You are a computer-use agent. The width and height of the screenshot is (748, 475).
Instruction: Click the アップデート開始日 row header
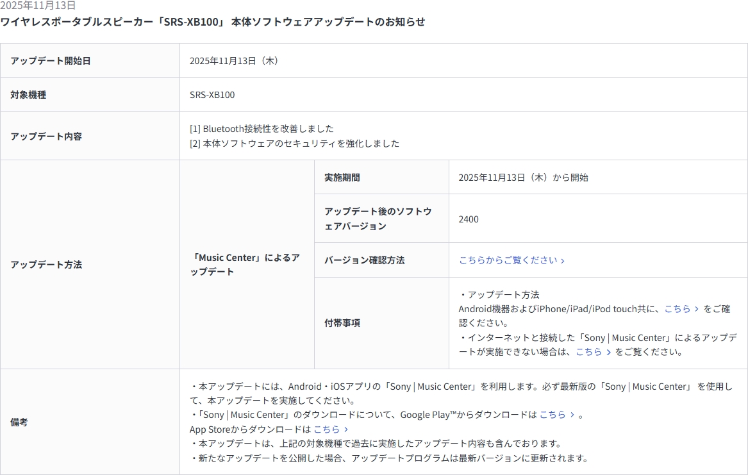click(x=51, y=61)
